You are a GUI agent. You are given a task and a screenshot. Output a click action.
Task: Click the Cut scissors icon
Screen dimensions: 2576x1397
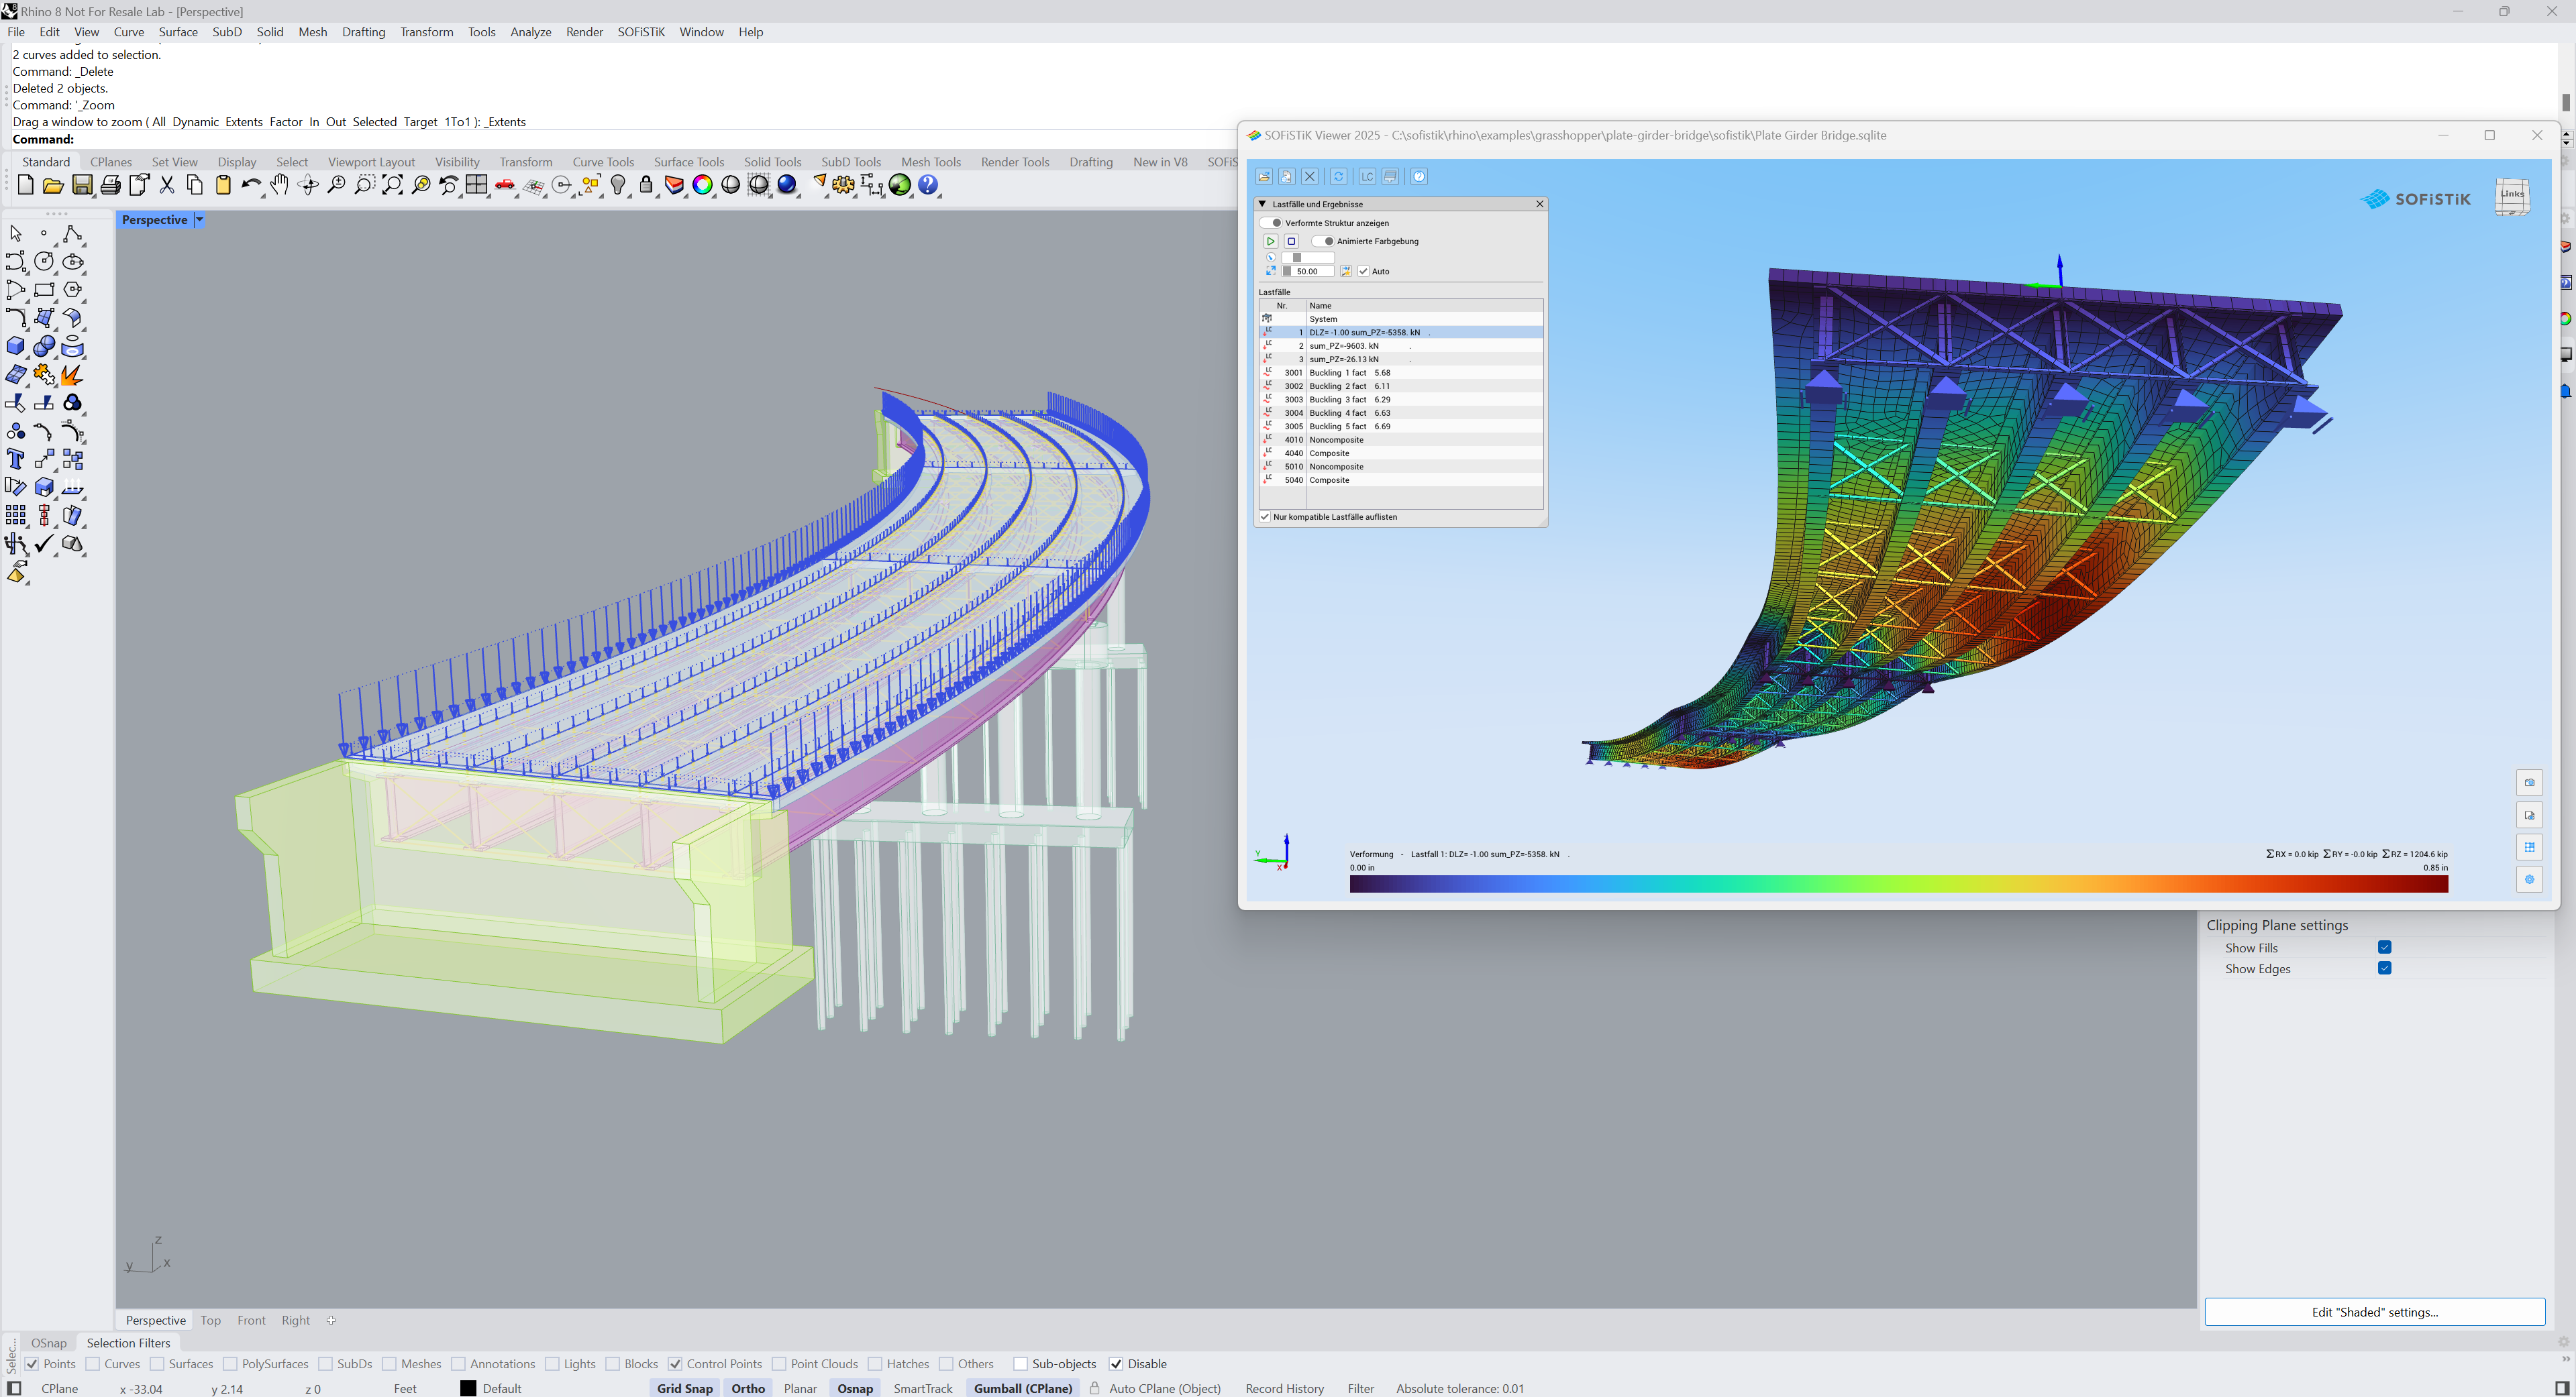(x=167, y=186)
